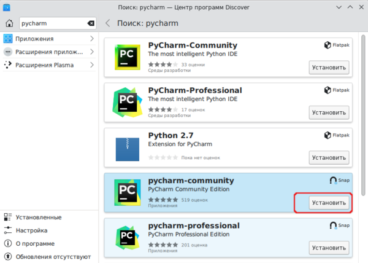Click Пока нет оценок text

pos(201,158)
